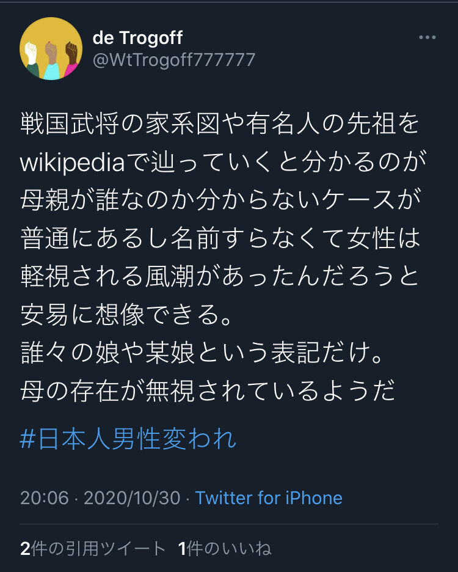
Task: Open profile via display name de Trogoff
Action: pyautogui.click(x=137, y=37)
